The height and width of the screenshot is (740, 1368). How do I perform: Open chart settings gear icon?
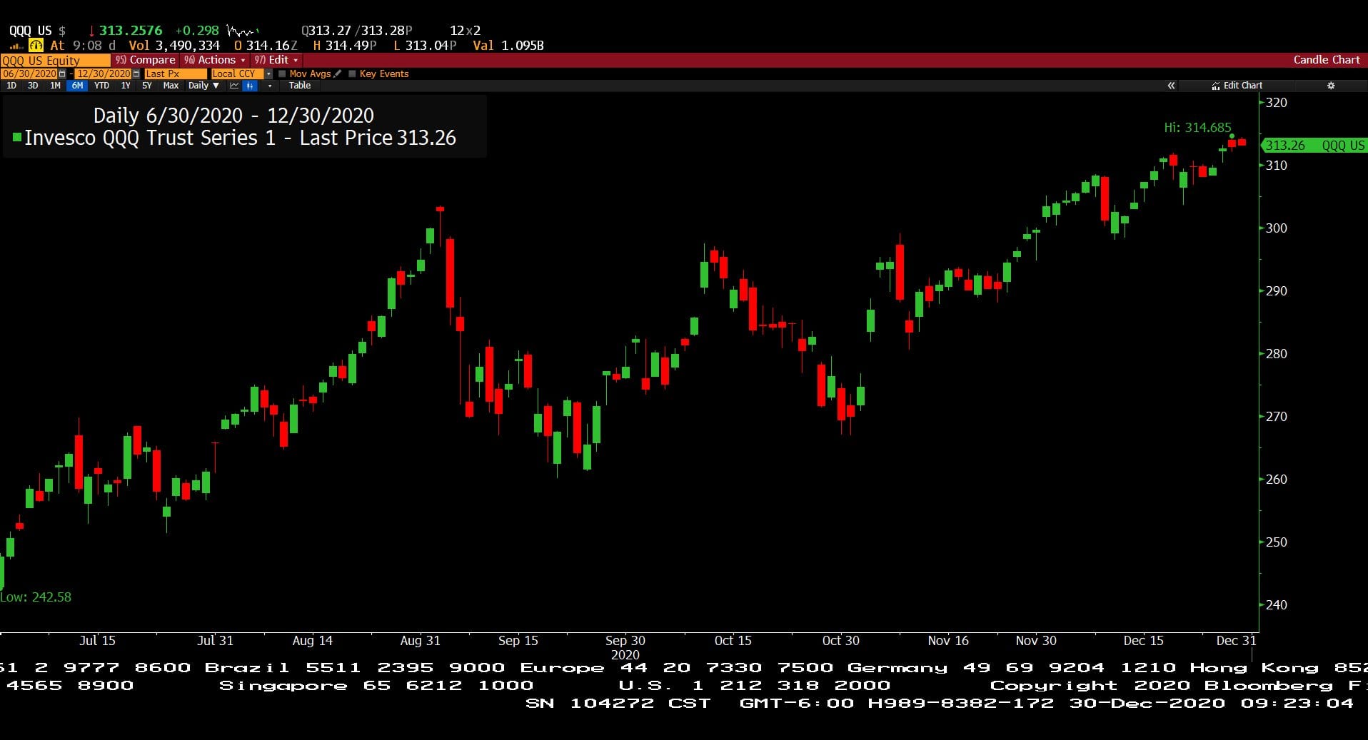(x=1331, y=86)
